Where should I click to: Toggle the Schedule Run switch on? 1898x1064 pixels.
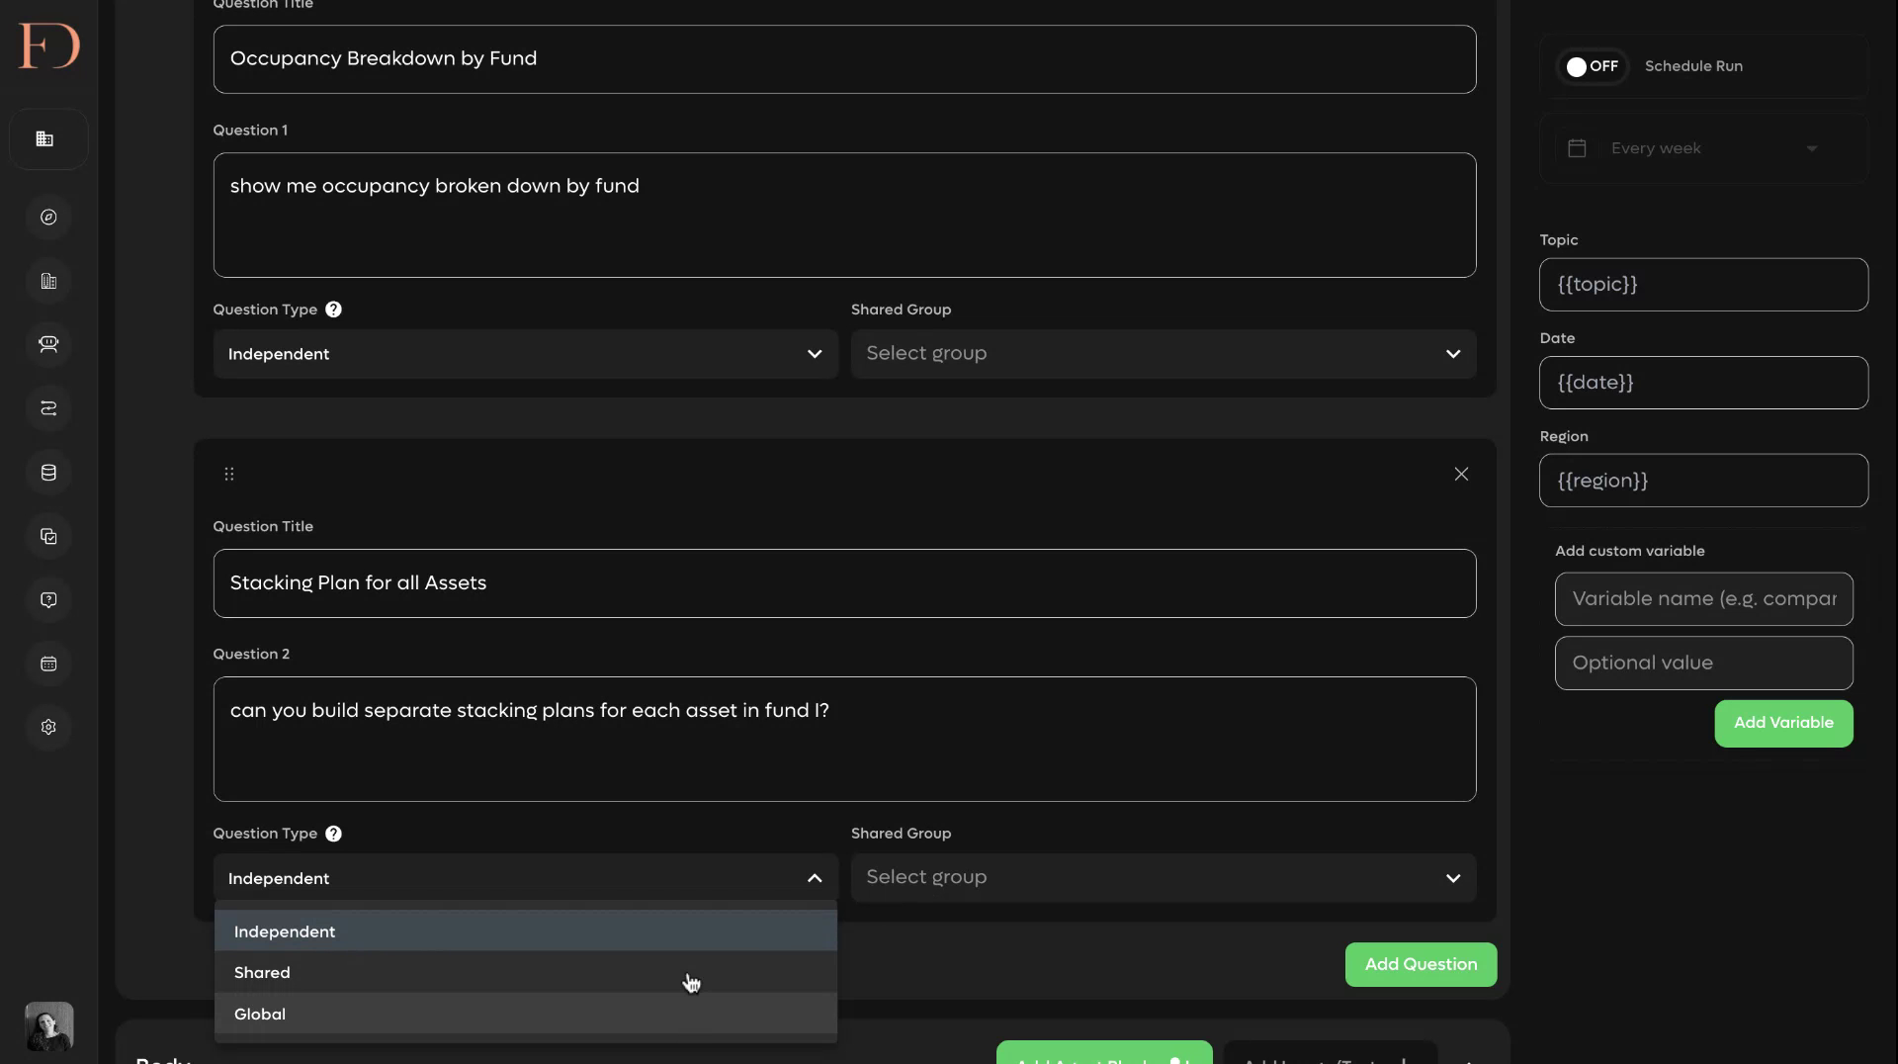1593,66
